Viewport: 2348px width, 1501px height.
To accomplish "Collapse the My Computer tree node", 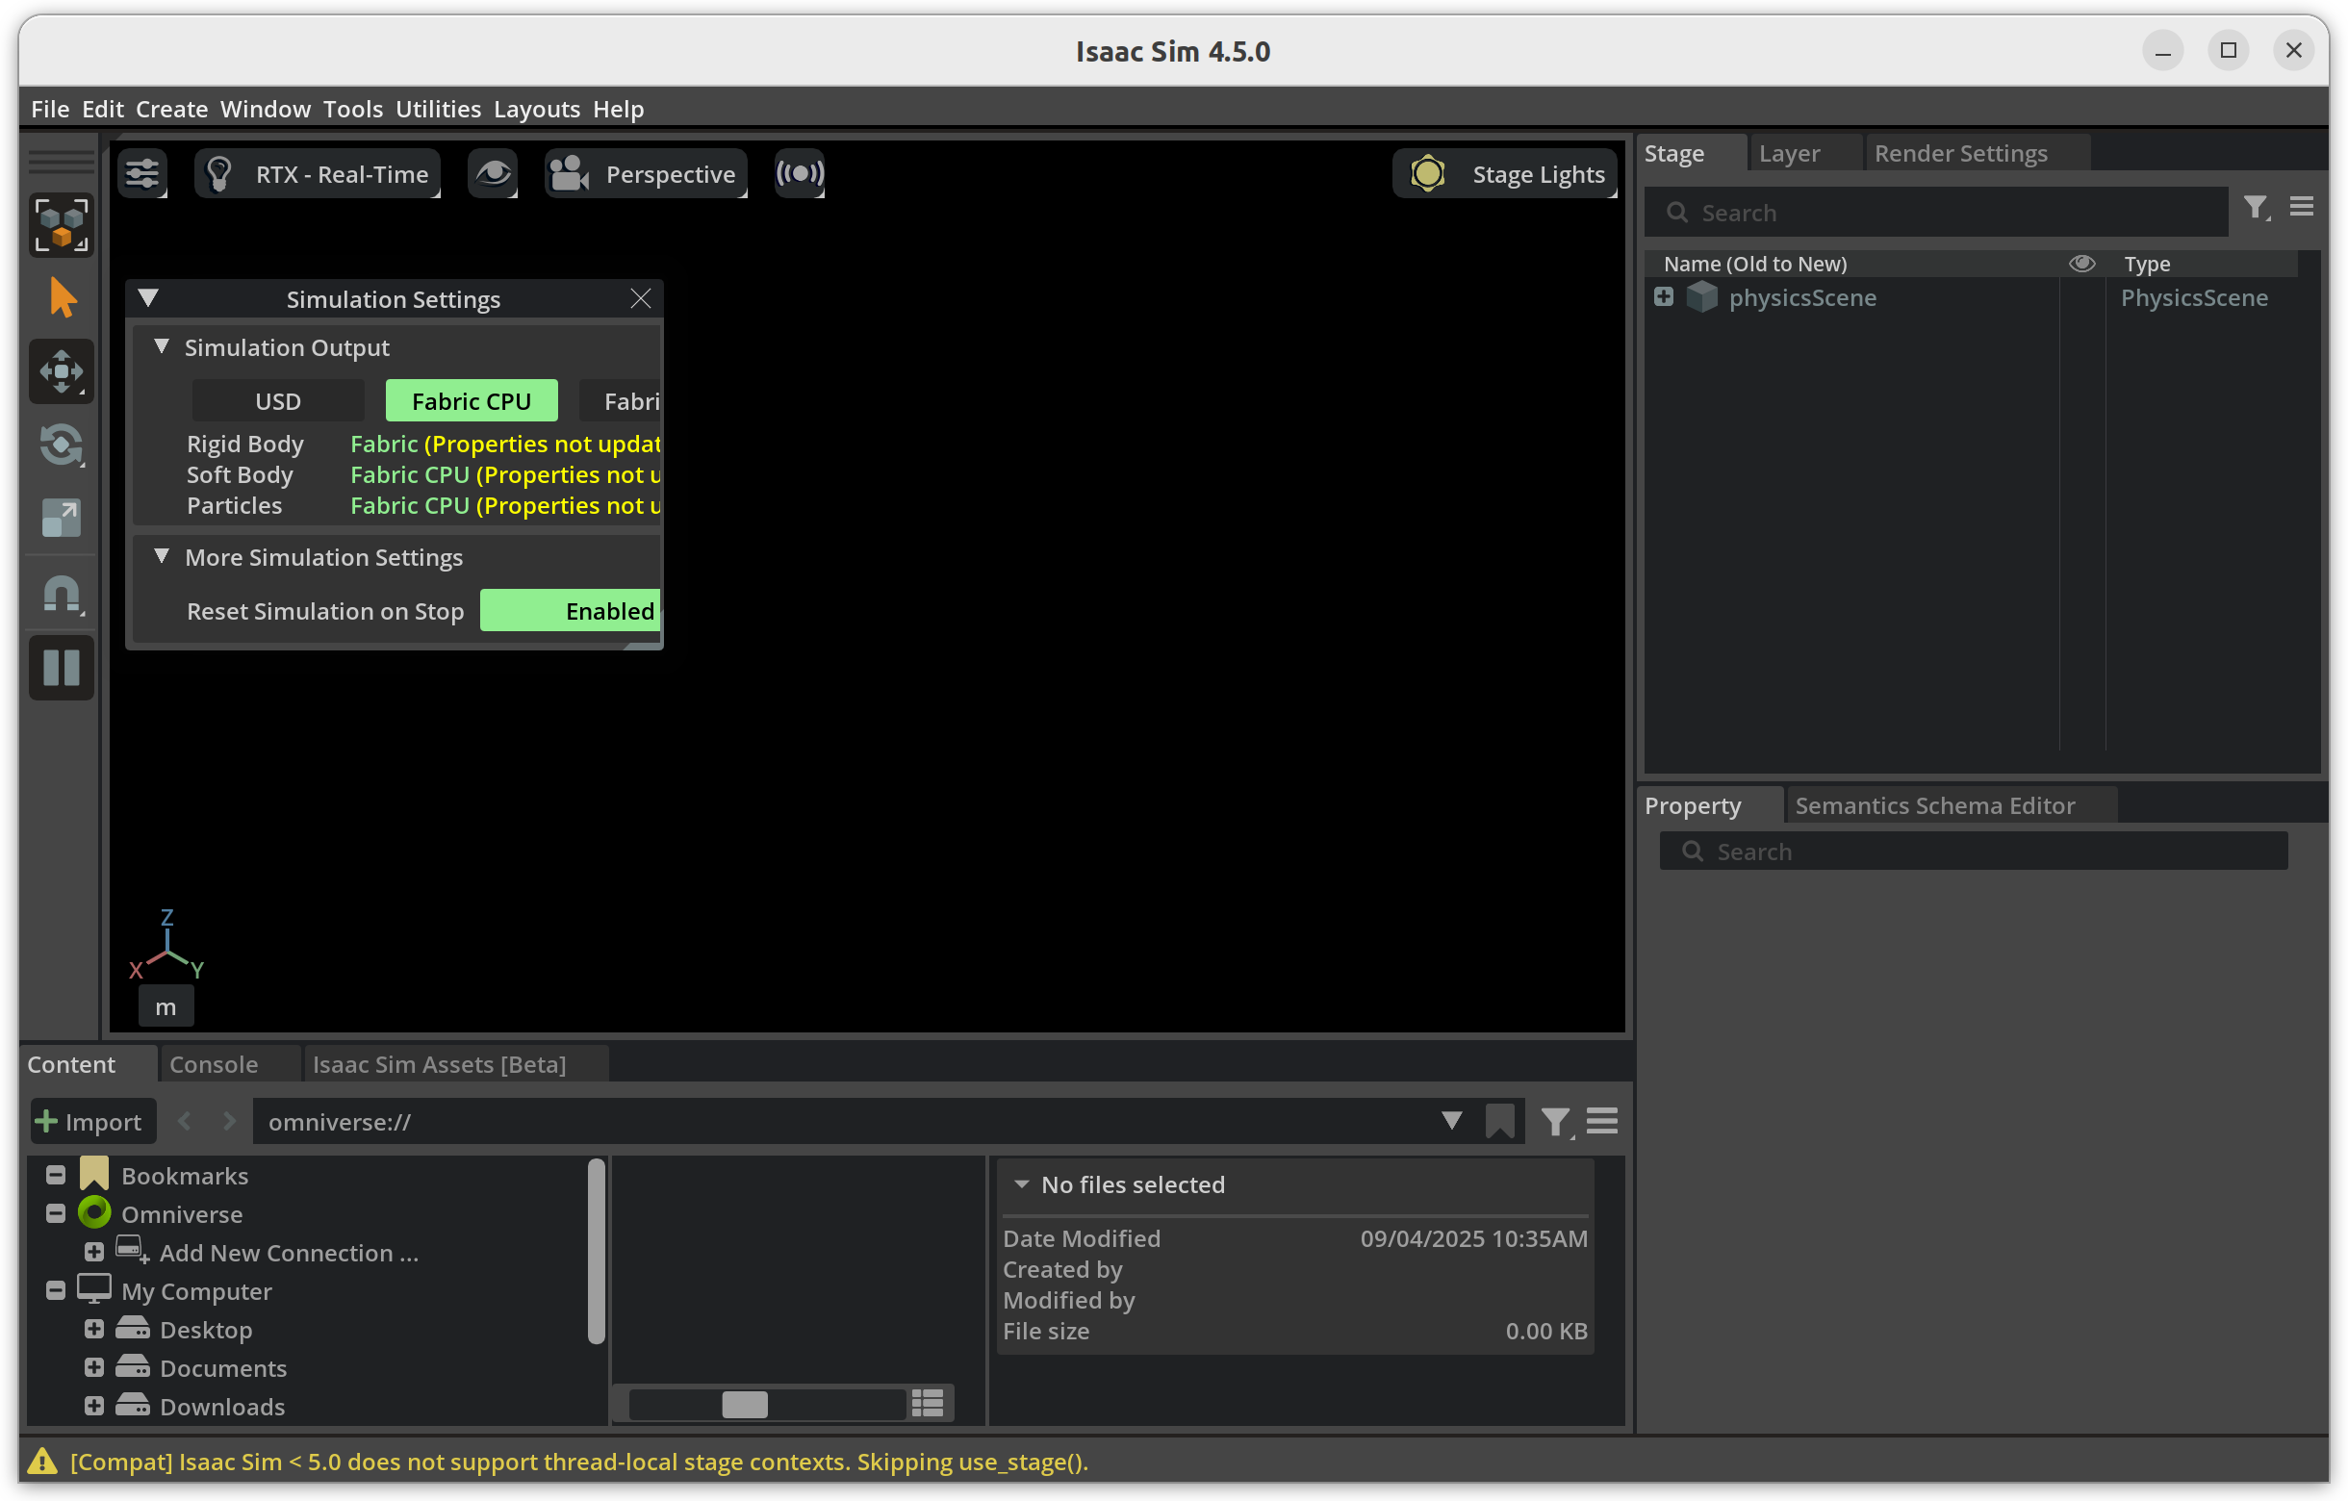I will [56, 1290].
